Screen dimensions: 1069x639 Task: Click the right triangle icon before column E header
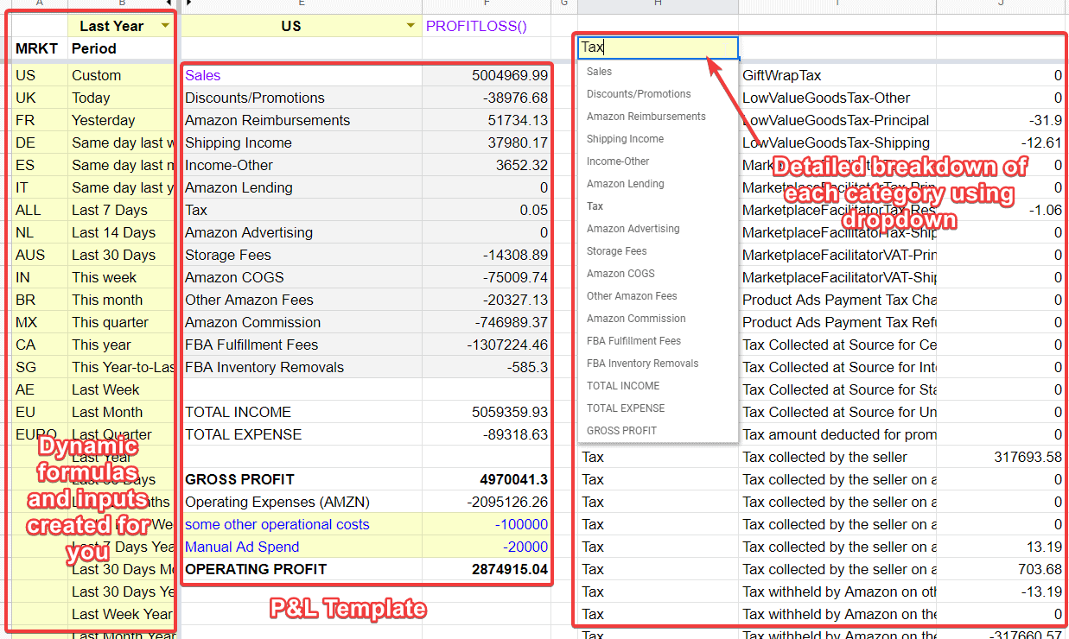[x=189, y=6]
